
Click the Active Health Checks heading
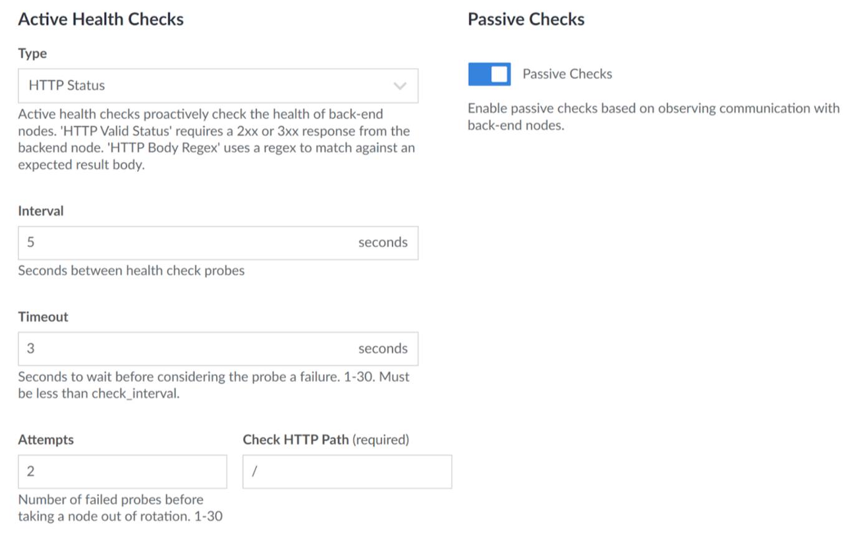point(101,19)
